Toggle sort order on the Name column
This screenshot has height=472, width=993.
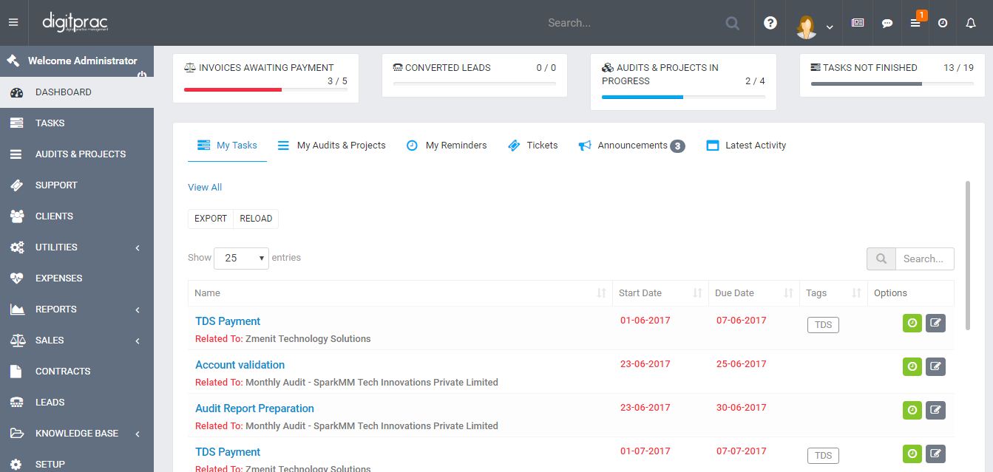click(399, 293)
